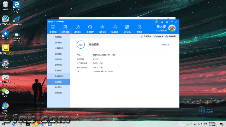The width and height of the screenshot is (226, 127).
Task: Click the battery wear value "4.99%"
Action: tap(96, 59)
